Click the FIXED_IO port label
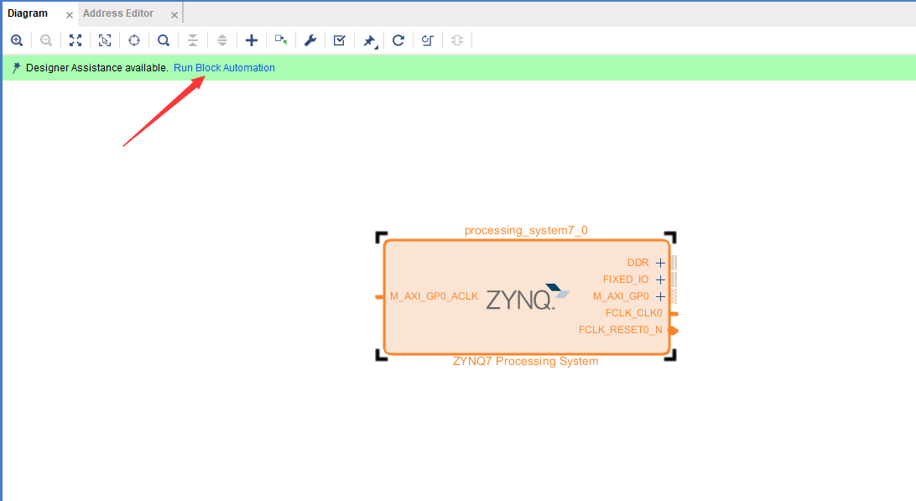Viewport: 916px width, 501px height. click(x=626, y=280)
